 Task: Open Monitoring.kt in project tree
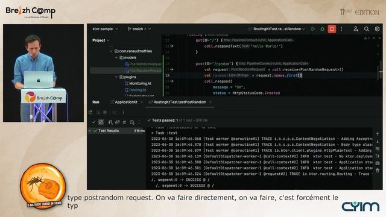pyautogui.click(x=138, y=83)
